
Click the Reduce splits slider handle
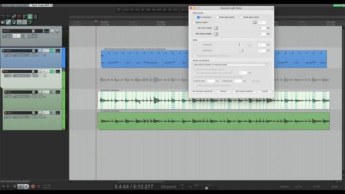click(x=254, y=23)
